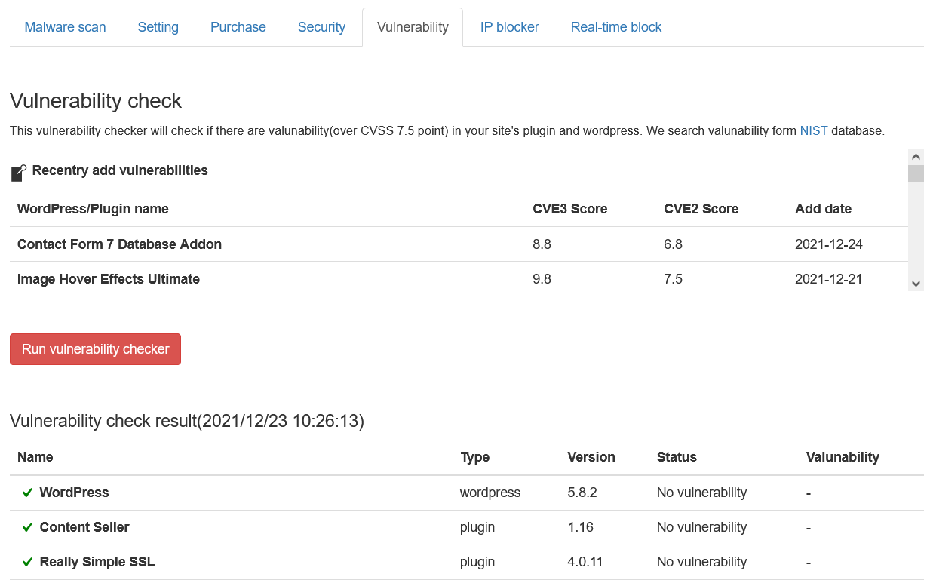Screen dimensions: 930x580
Task: Go to the Security tab
Action: 321,27
